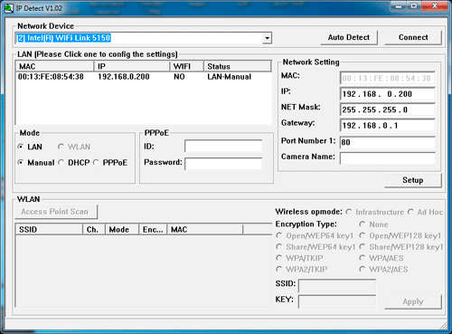Choose the DHCP radio option
The image size is (452, 334).
[x=61, y=163]
